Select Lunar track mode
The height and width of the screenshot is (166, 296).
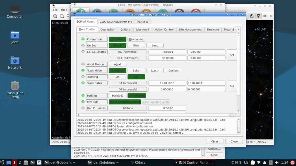tap(155, 71)
